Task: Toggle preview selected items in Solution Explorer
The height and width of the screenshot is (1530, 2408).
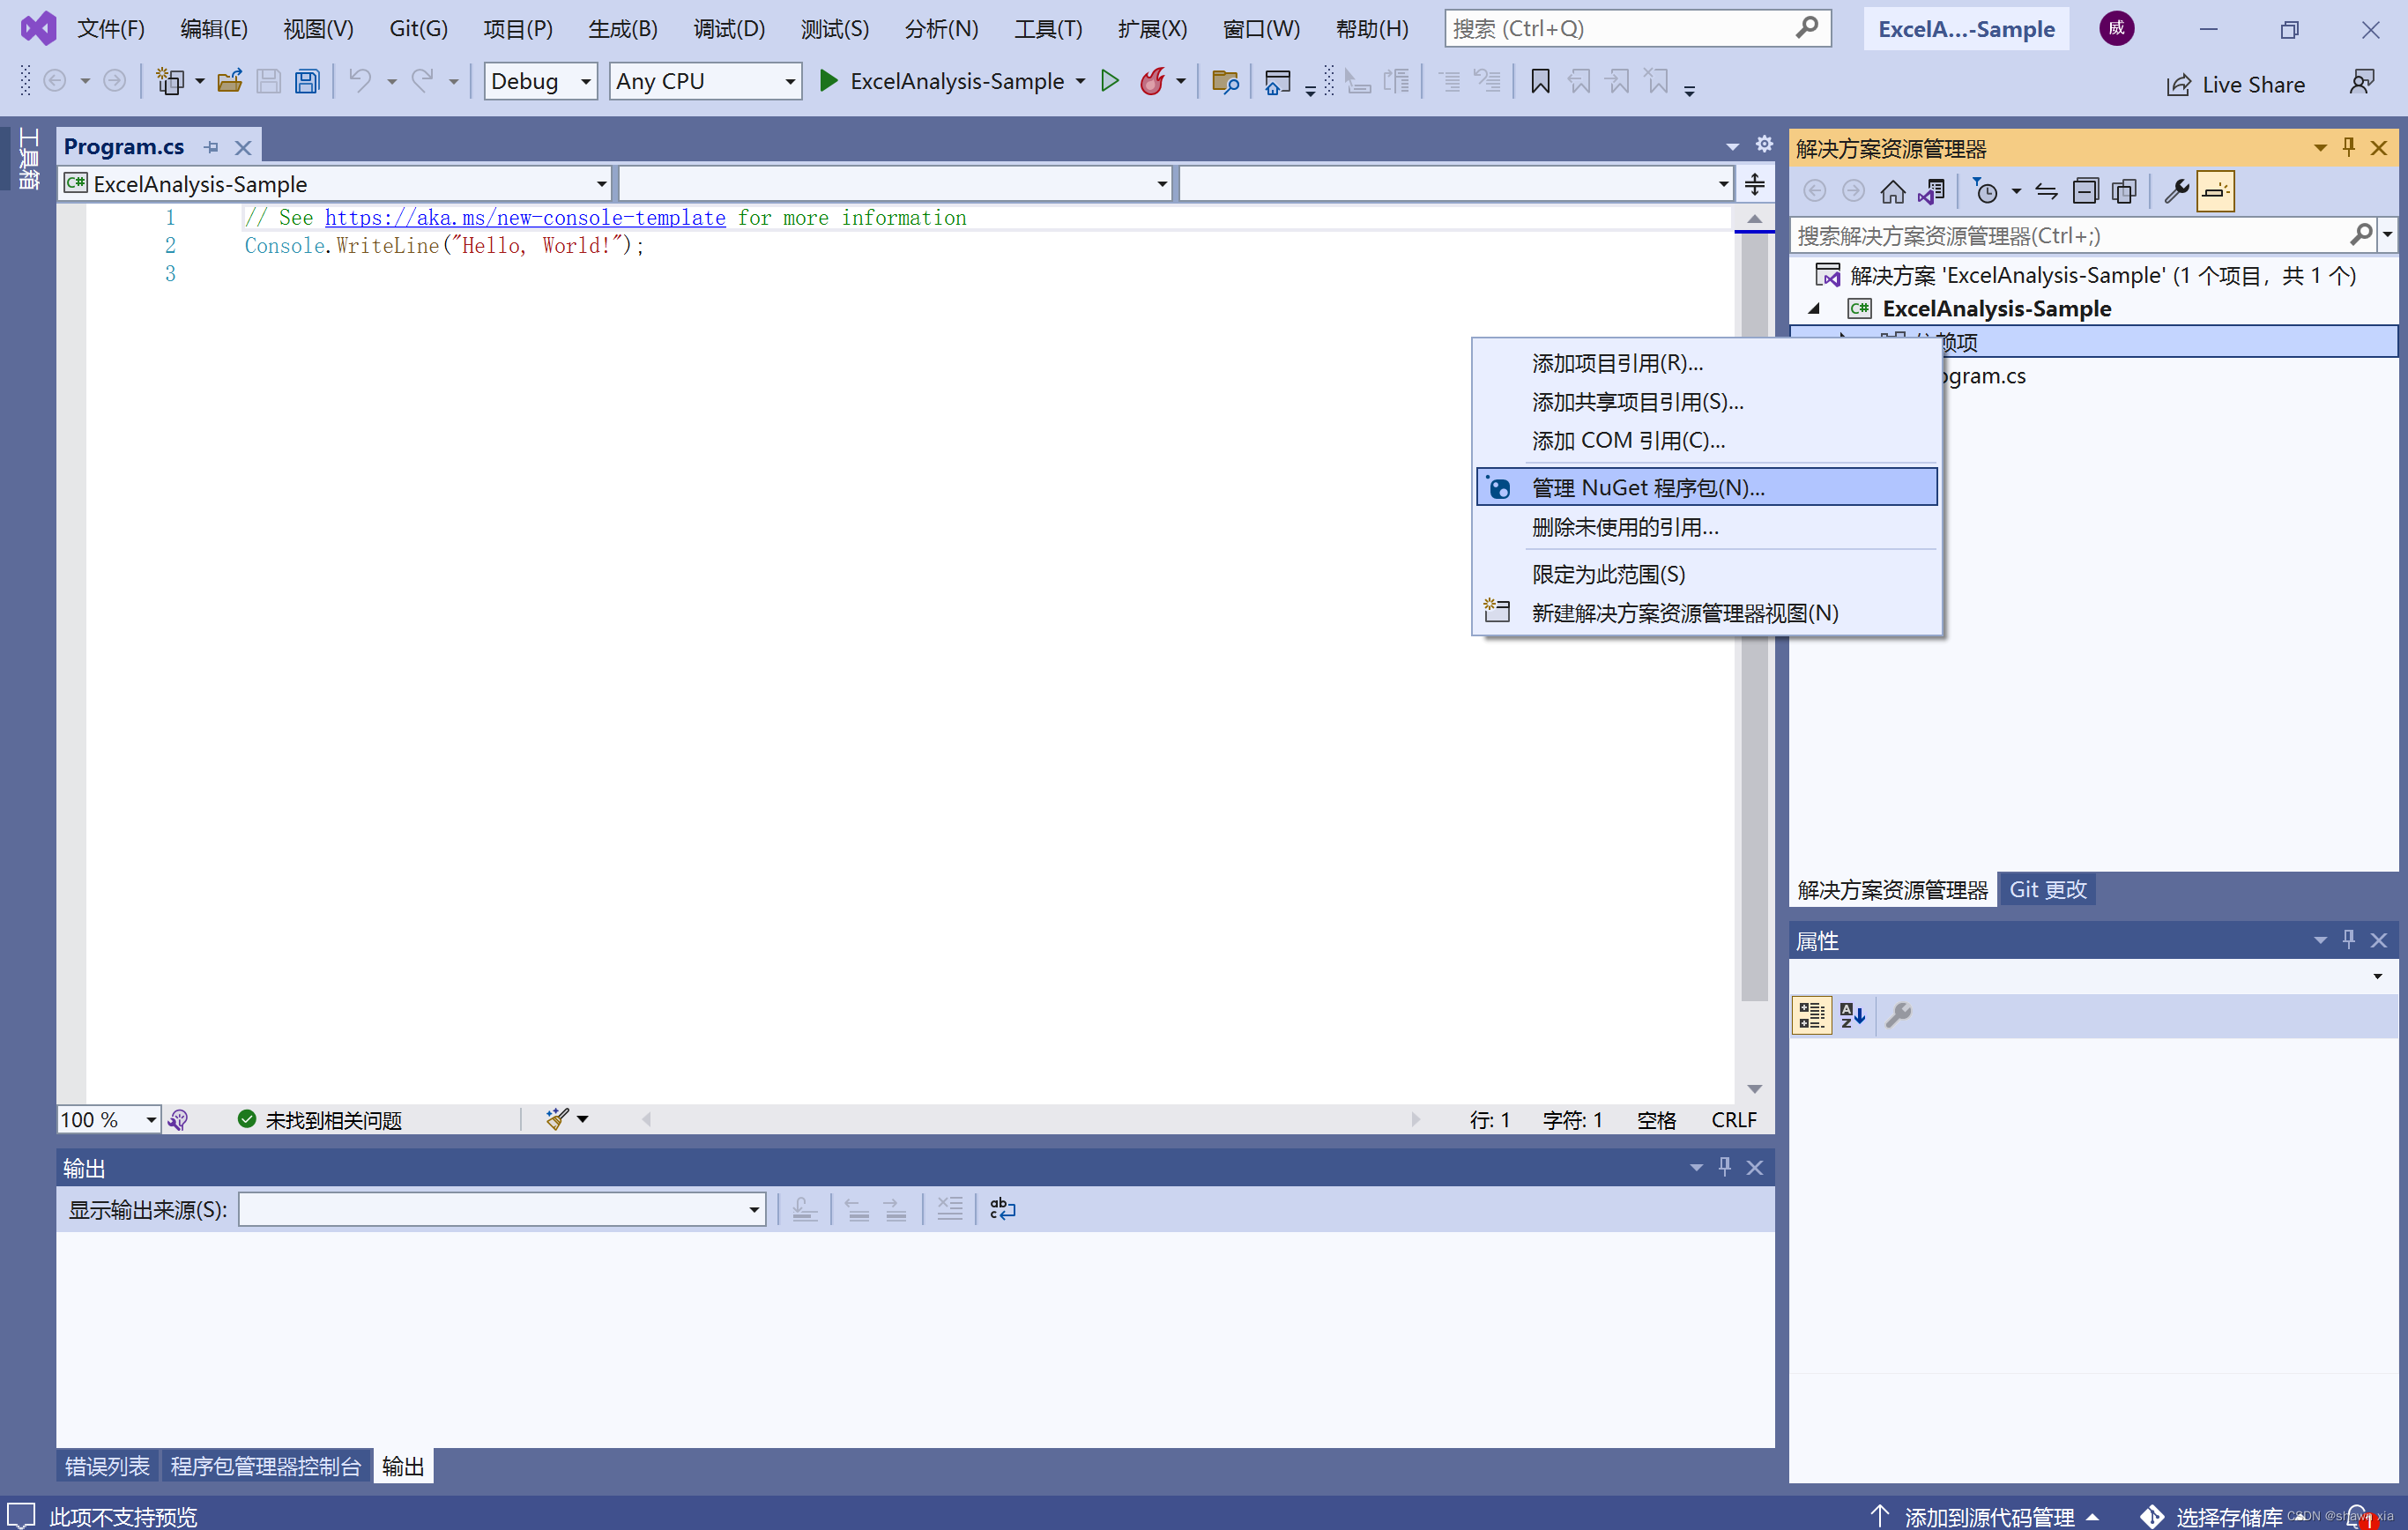Action: click(x=2215, y=191)
